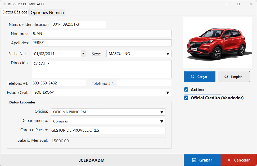Open the Opciones Nomina tab
This screenshot has width=257, height=166.
[47, 12]
